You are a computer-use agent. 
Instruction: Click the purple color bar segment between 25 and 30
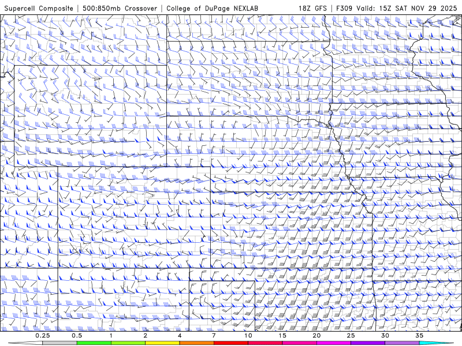368,343
